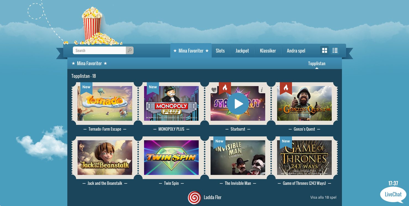This screenshot has height=206, width=409.
Task: Open the Klassiker tab
Action: (x=268, y=51)
